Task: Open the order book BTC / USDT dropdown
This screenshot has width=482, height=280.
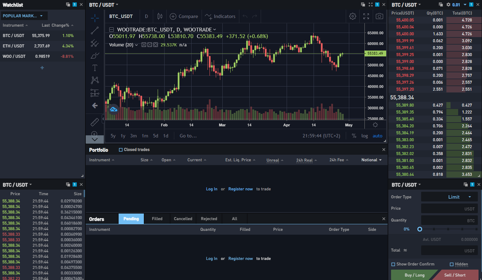Action: 407,5
